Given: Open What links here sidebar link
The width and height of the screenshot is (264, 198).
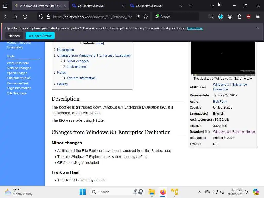Looking at the screenshot, I should [18, 63].
